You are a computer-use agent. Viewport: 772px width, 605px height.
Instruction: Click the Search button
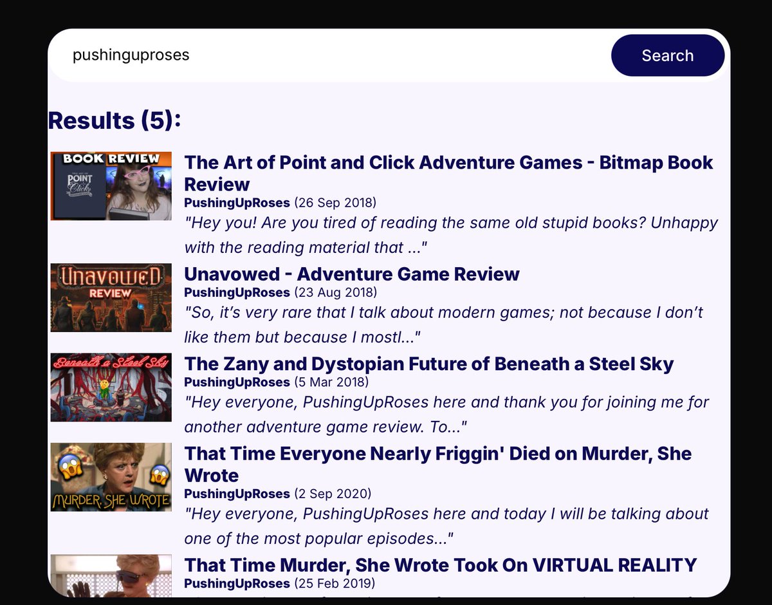click(x=667, y=55)
